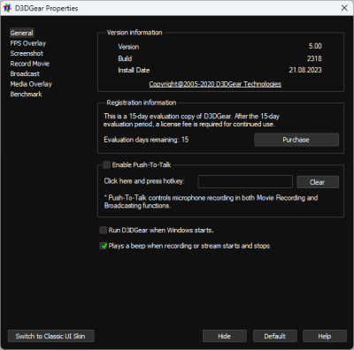Restore settings with Default button
Screen dimensions: 354x350
click(275, 336)
